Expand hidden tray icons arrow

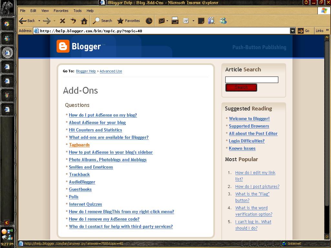pyautogui.click(x=7, y=223)
